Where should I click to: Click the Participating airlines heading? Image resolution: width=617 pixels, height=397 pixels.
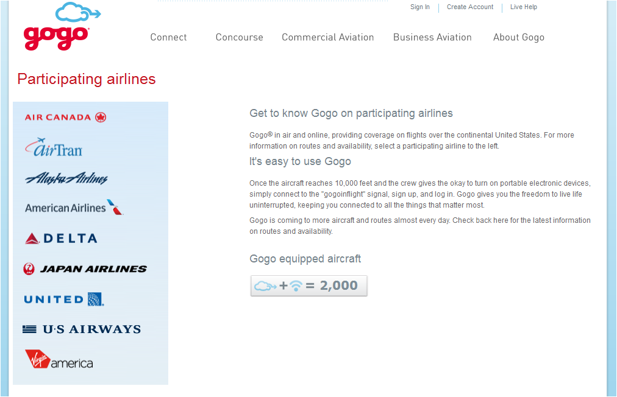[x=87, y=79]
